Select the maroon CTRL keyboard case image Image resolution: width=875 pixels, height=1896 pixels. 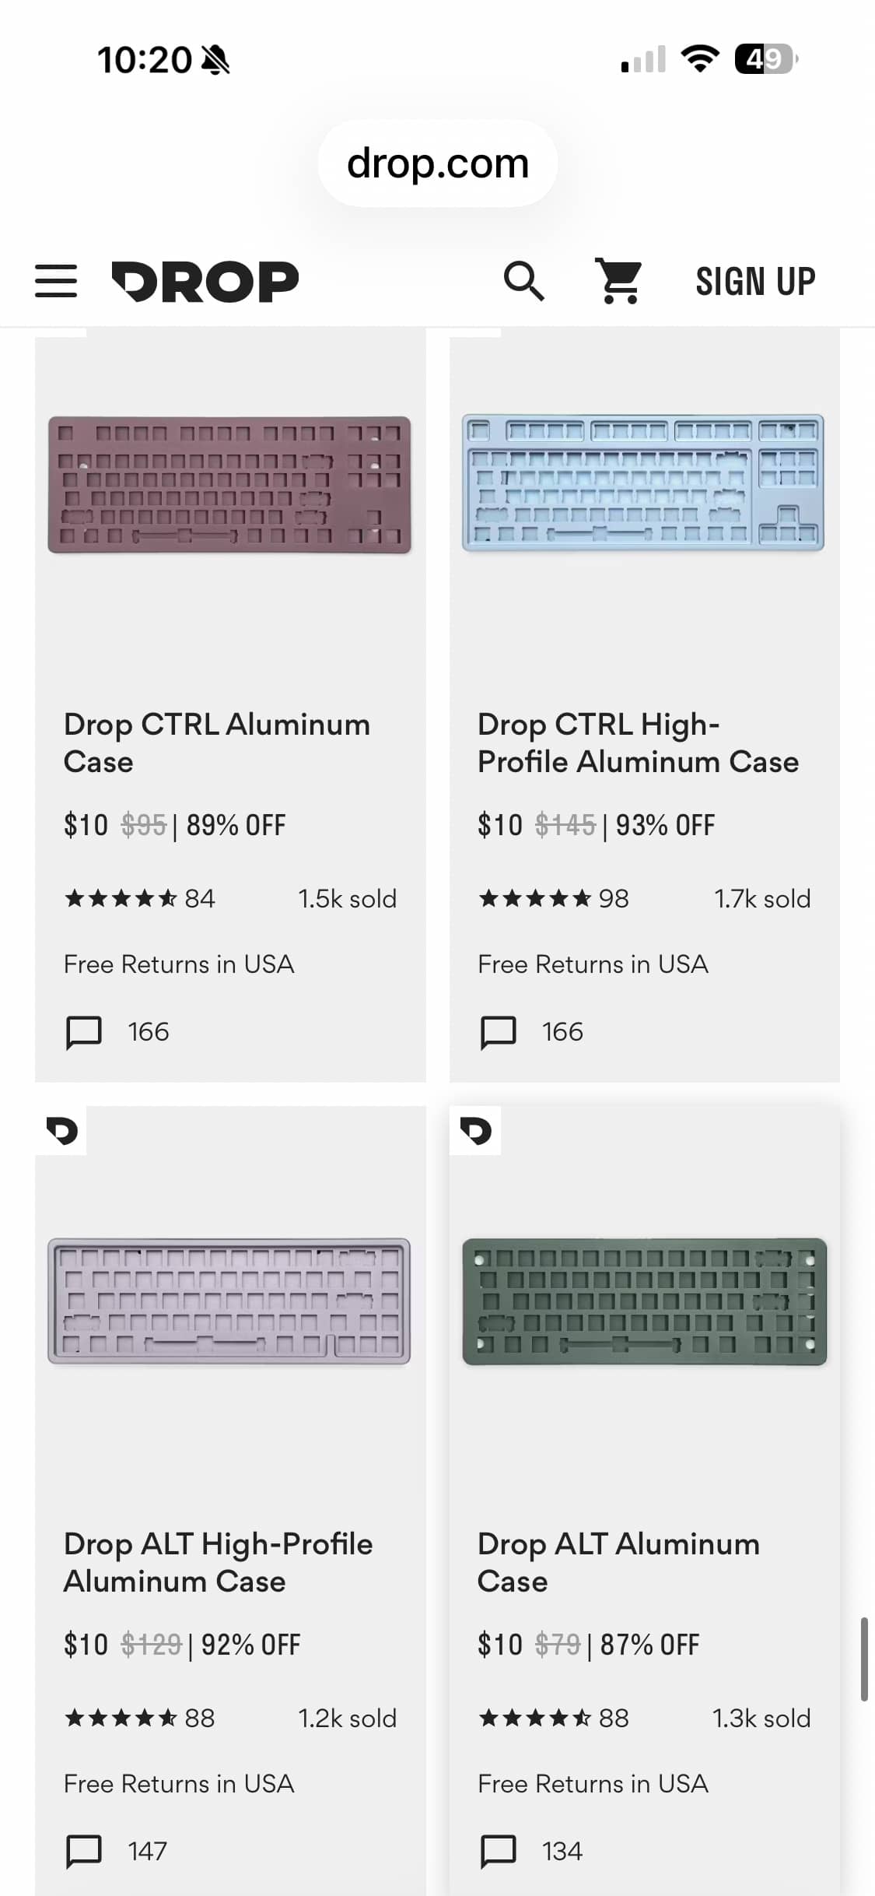229,485
